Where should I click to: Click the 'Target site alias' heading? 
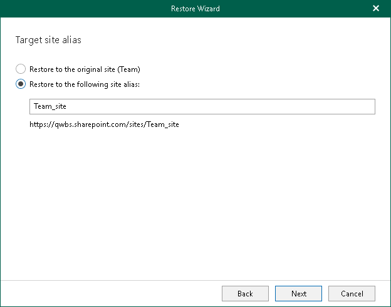tap(48, 40)
